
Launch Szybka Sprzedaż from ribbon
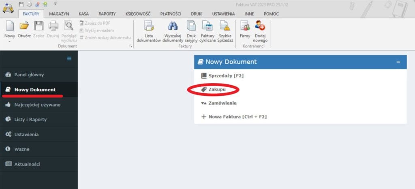(225, 27)
